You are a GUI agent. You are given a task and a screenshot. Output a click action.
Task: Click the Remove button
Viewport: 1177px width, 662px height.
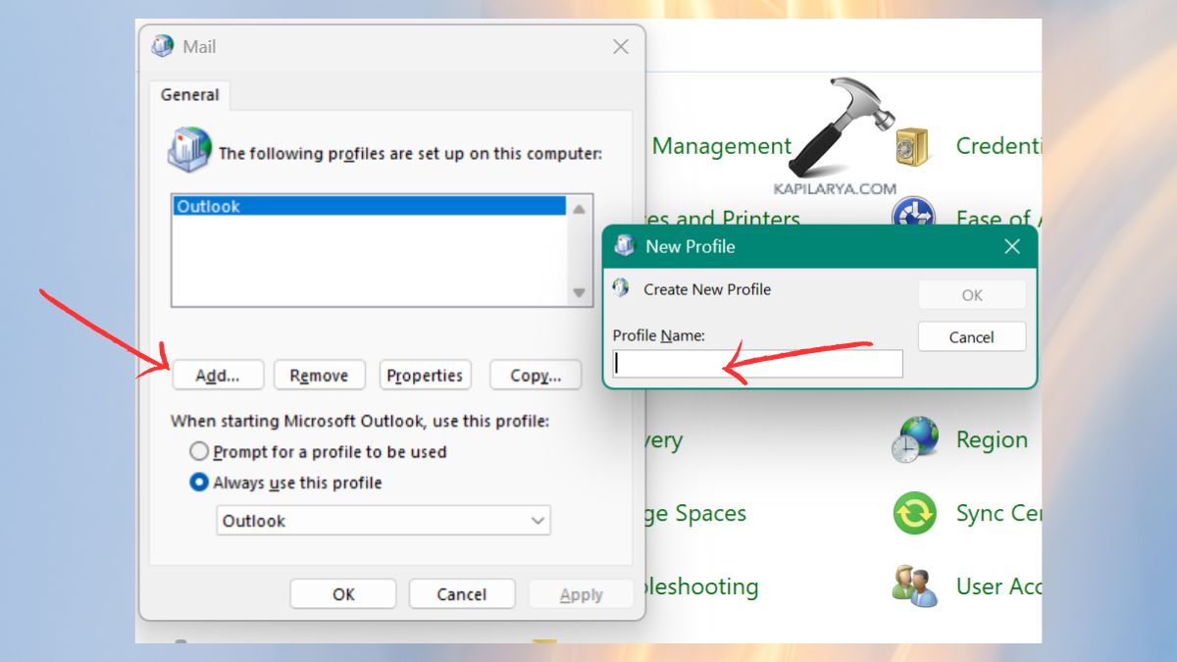point(319,375)
